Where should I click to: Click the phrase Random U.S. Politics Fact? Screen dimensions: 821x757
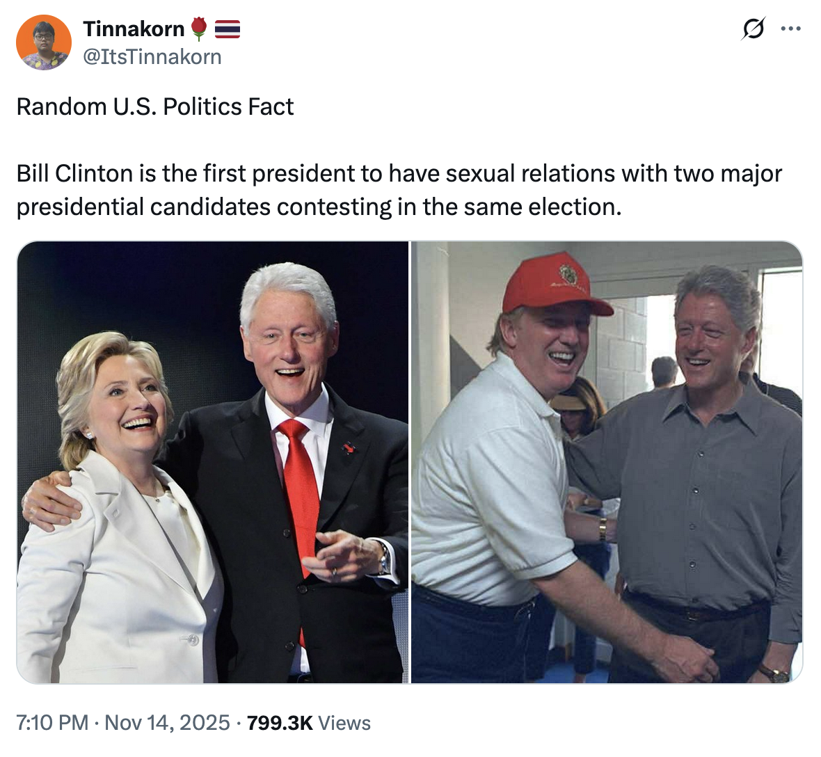coord(154,107)
